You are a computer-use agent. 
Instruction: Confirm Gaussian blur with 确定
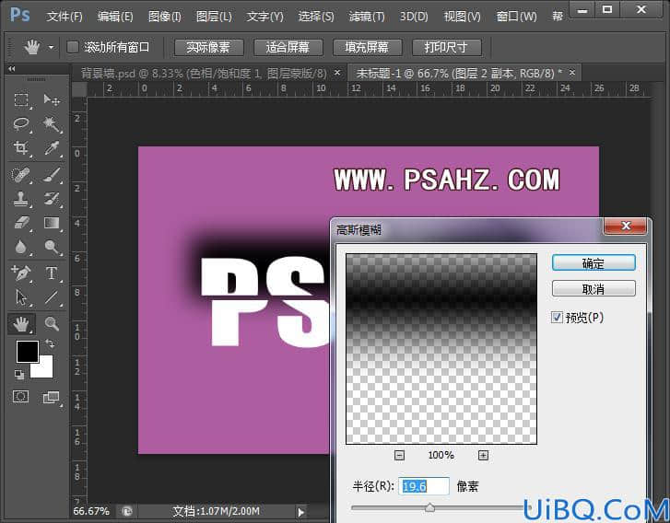(x=594, y=263)
